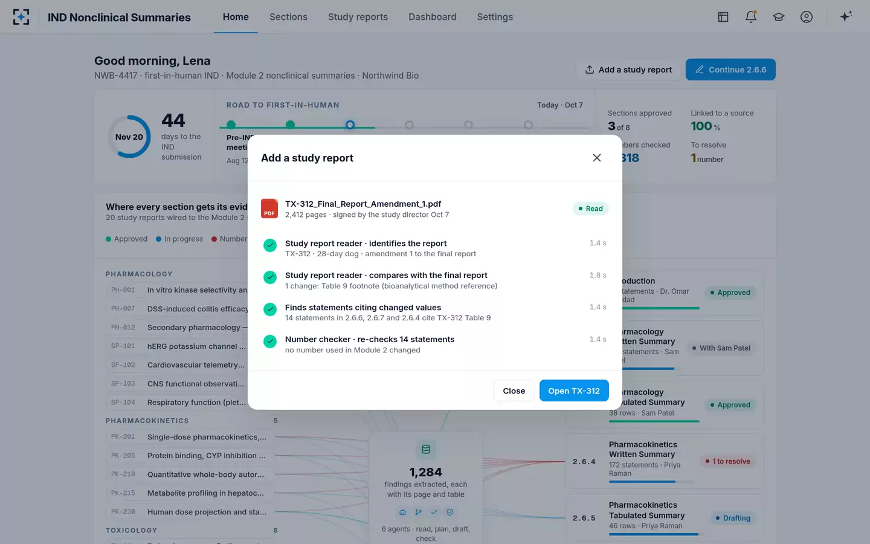Click the green check beside 'Number checker'

click(270, 342)
